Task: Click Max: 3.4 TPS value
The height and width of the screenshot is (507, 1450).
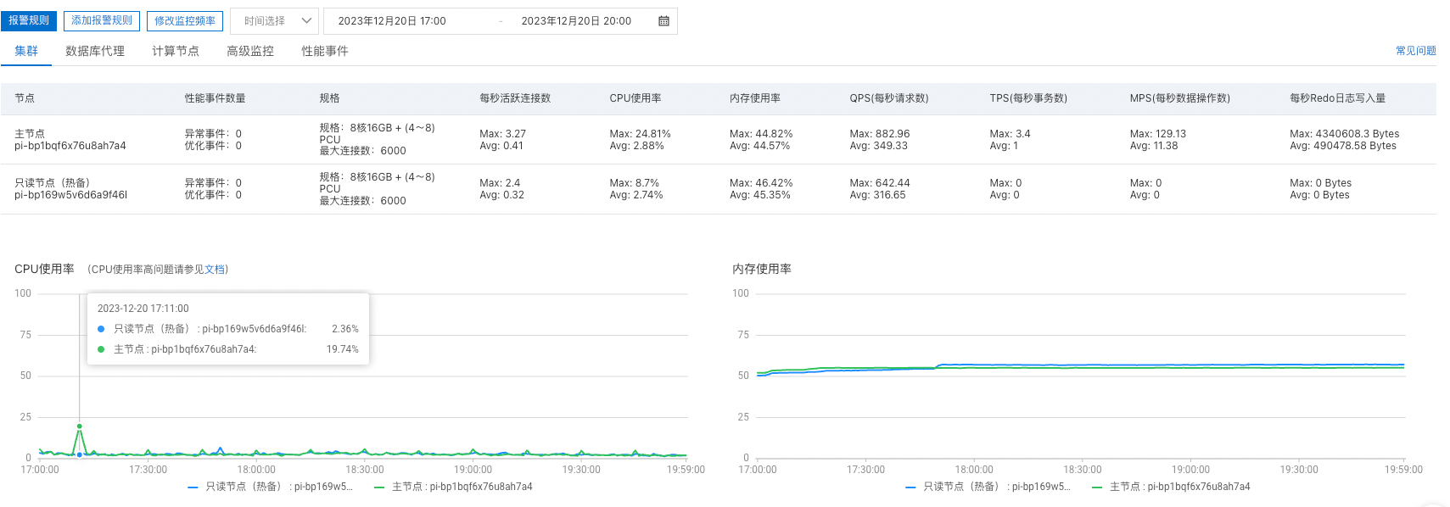Action: coord(1010,134)
